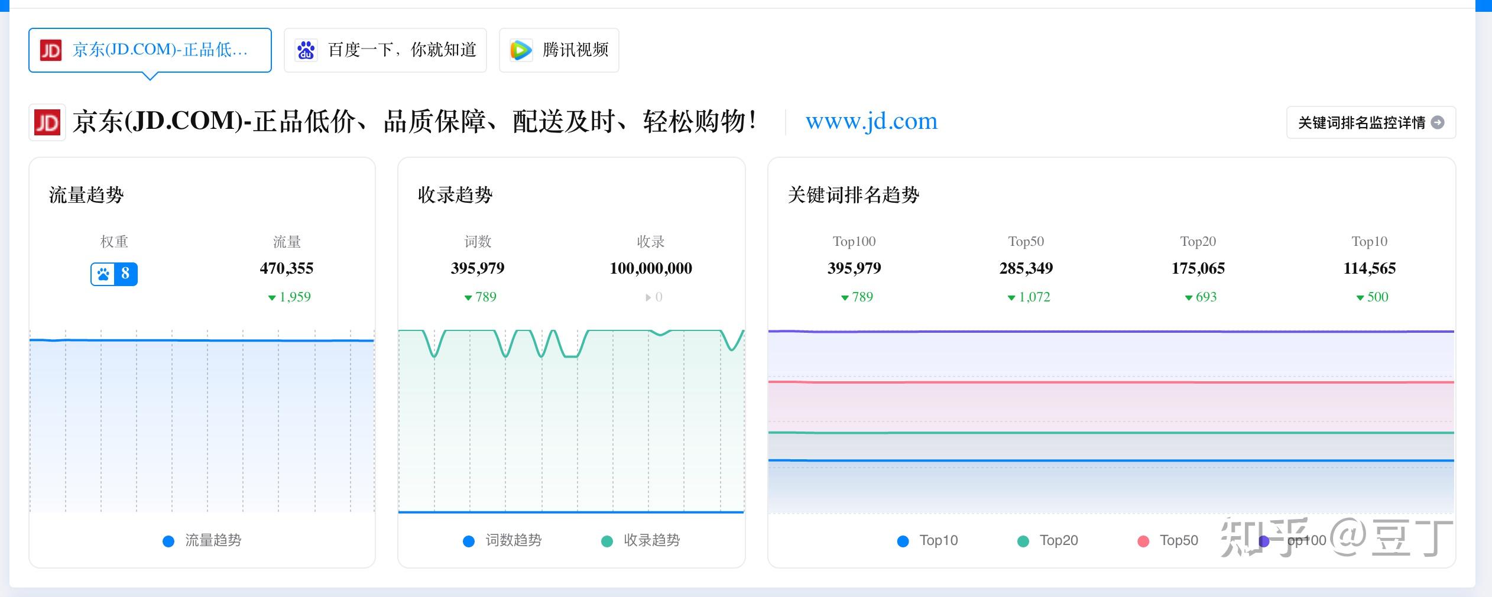Select the 京东(JD.COM)-正品低… tab
Viewport: 1492px width, 597px height.
click(150, 50)
